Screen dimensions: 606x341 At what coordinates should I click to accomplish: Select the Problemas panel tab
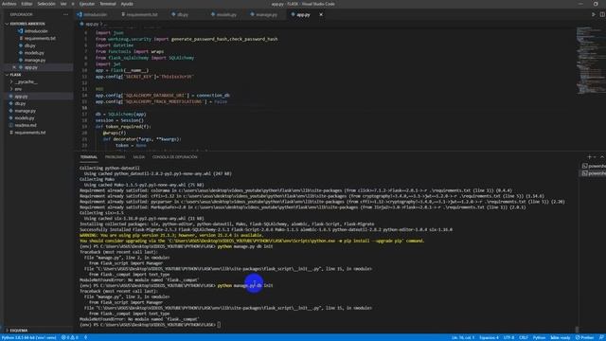coord(115,157)
